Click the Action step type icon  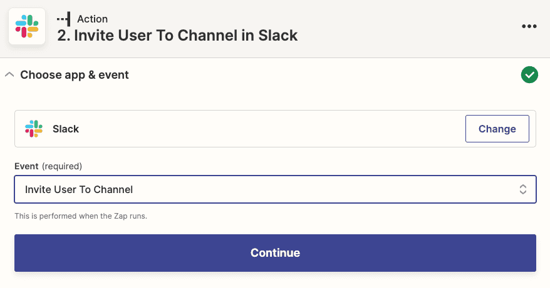pos(64,19)
